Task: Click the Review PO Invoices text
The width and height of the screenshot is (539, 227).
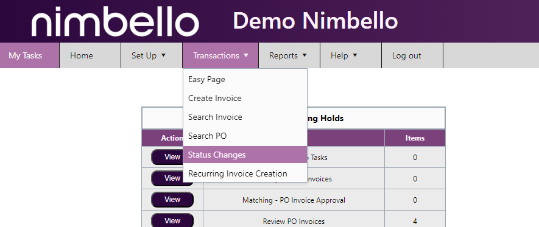Action: click(x=294, y=221)
